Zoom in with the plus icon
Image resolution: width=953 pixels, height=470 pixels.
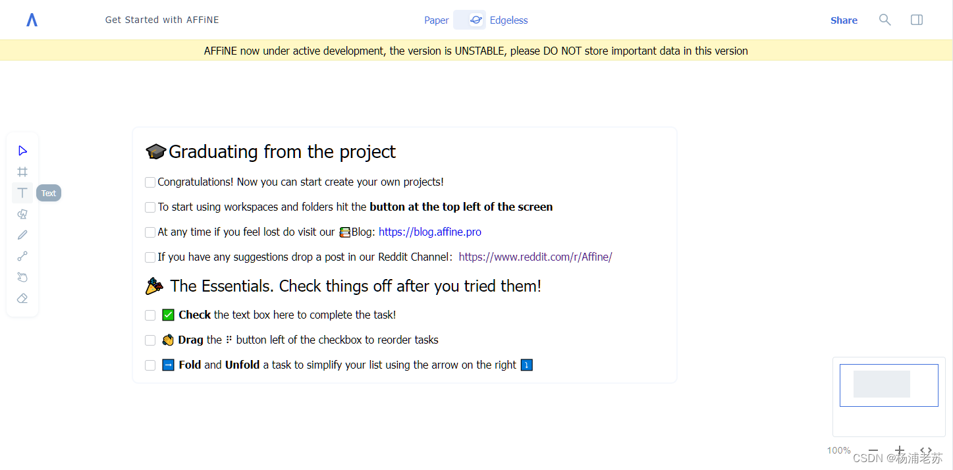(900, 450)
